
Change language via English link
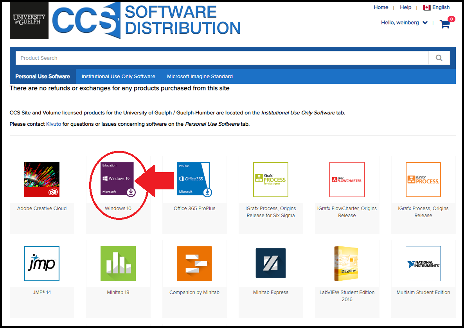[x=441, y=7]
